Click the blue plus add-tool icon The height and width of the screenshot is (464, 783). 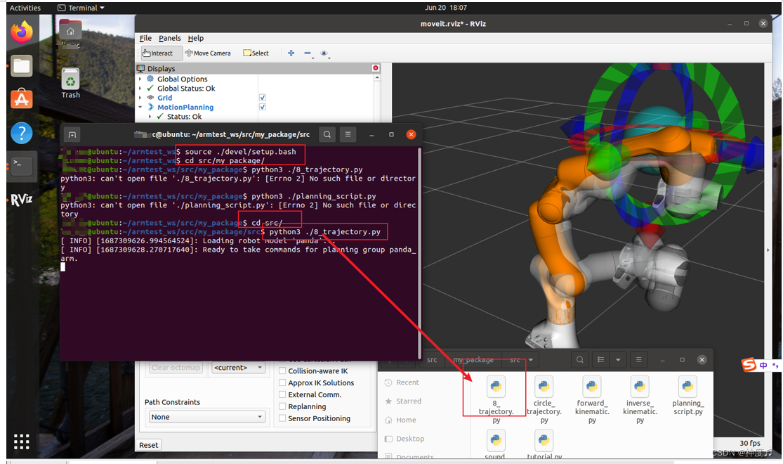pos(291,53)
